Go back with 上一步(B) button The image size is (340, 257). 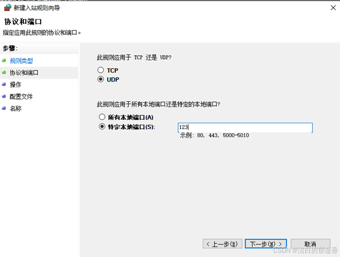(222, 244)
